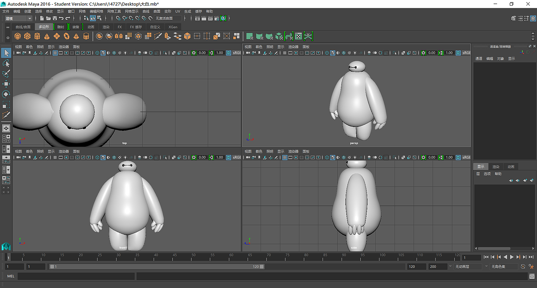Create a polygon pyramid from the shelf

(76, 36)
